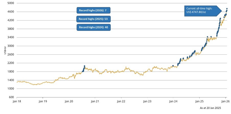Select the Record highs (2025): 53 label
This screenshot has width=231, height=114.
coord(94,19)
